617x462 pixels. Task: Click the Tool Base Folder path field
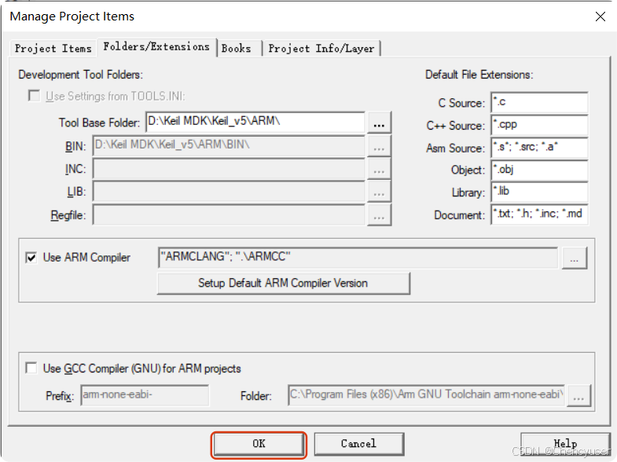click(x=255, y=122)
